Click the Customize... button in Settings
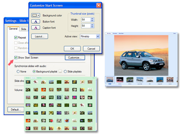The image size is (182, 138). click(x=75, y=58)
